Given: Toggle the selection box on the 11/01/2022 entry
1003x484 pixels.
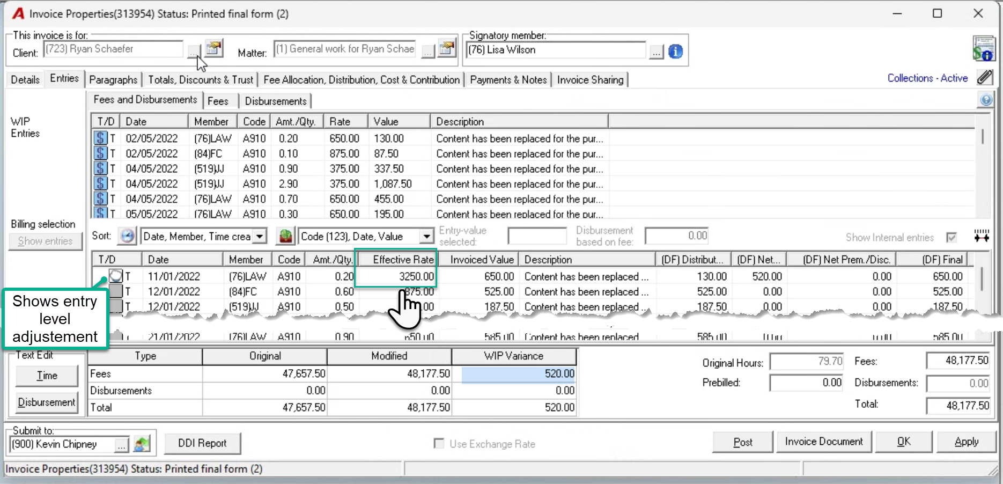Looking at the screenshot, I should (116, 276).
